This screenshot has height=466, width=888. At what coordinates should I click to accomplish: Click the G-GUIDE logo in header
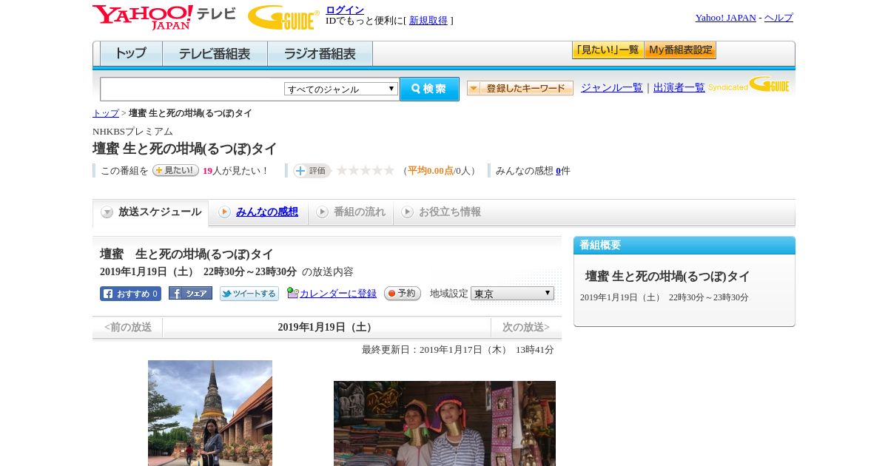click(283, 17)
